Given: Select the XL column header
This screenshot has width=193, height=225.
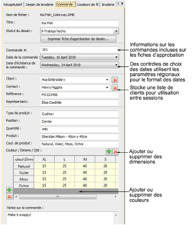Looking at the screenshot, I should pos(44,160).
